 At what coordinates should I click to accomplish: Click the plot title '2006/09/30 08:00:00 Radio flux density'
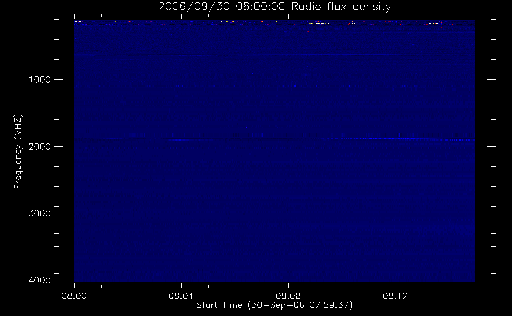pyautogui.click(x=274, y=6)
